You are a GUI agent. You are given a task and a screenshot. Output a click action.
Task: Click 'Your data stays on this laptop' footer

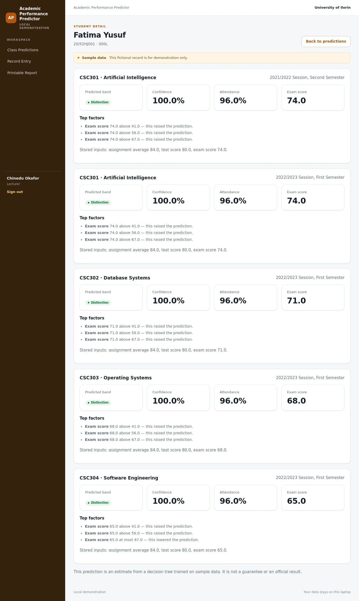click(327, 592)
